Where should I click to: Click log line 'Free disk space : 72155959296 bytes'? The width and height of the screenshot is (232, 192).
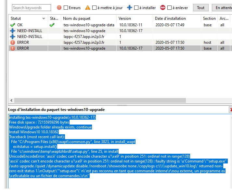tap(39, 122)
